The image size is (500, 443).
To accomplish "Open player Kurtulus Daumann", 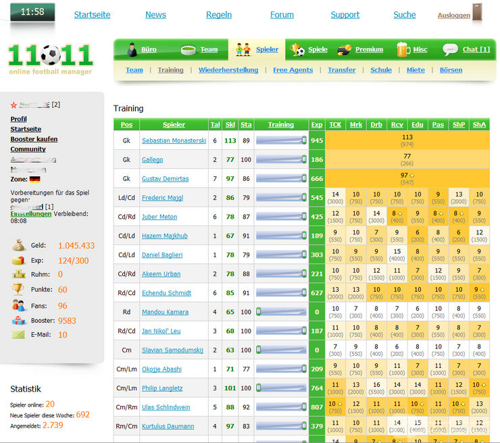I will point(168,426).
